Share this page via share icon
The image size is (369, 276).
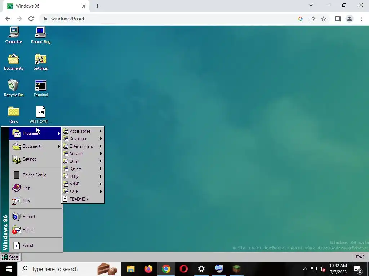pyautogui.click(x=312, y=19)
